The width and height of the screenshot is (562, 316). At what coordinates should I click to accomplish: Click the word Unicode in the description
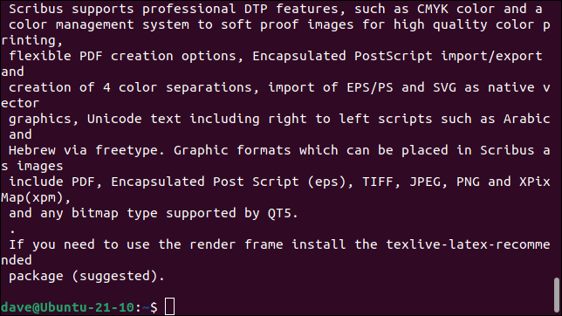(x=114, y=119)
